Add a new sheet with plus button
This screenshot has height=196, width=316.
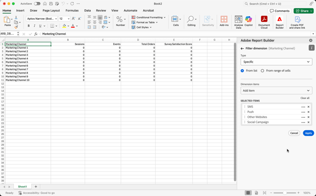tap(36, 187)
